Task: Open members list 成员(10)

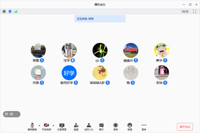Action: (x=89, y=127)
